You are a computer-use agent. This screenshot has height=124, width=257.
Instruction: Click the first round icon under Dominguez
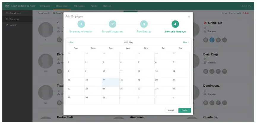pos(206,103)
